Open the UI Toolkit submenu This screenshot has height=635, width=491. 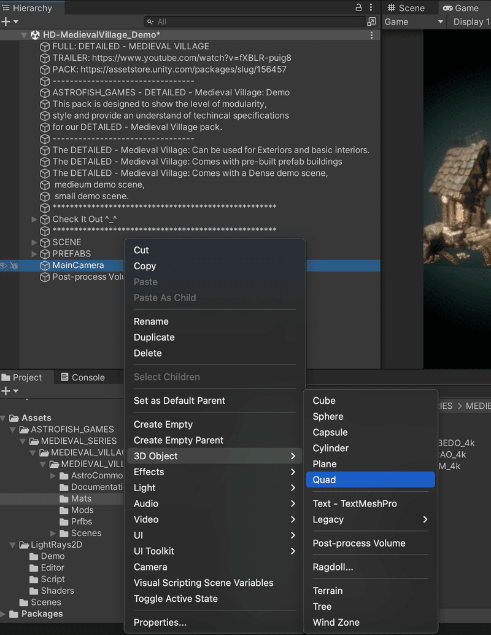coord(215,551)
